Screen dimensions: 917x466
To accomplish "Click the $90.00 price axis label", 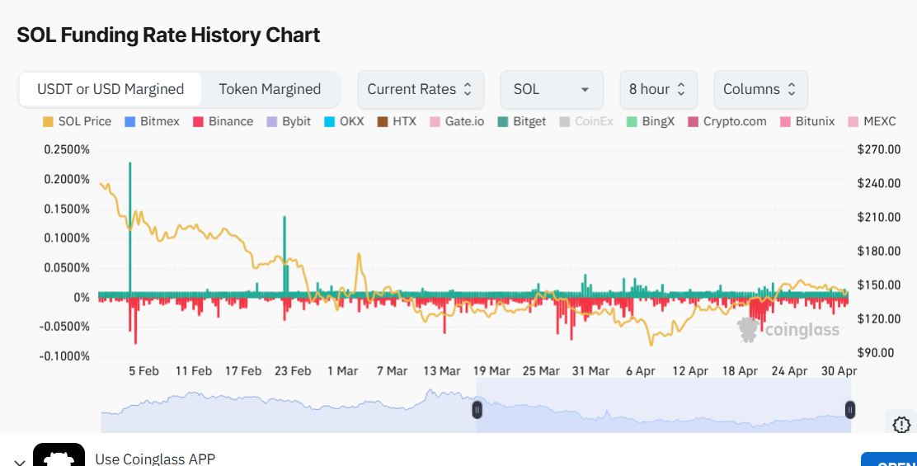I will (x=877, y=353).
